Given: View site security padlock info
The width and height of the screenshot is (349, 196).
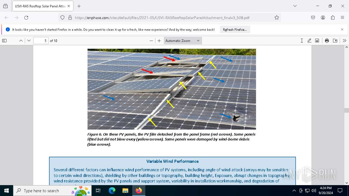Looking at the screenshot, I should [x=70, y=17].
